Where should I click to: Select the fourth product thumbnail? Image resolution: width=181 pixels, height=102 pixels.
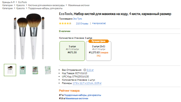click(47, 70)
